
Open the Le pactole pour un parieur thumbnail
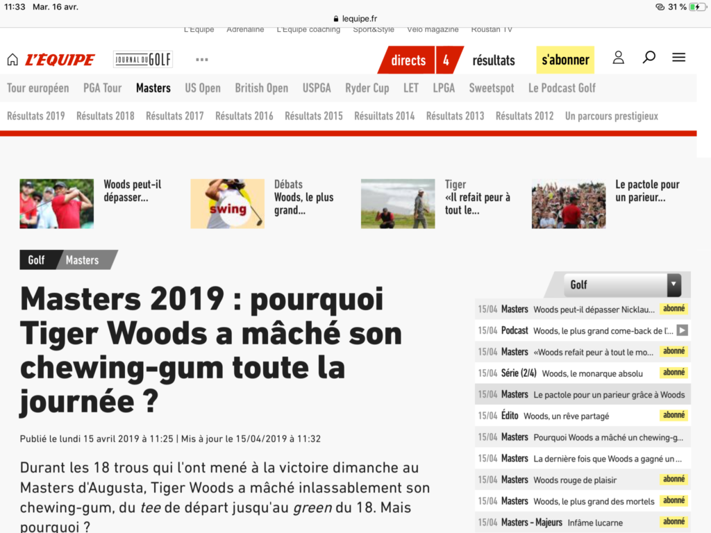[x=569, y=203]
